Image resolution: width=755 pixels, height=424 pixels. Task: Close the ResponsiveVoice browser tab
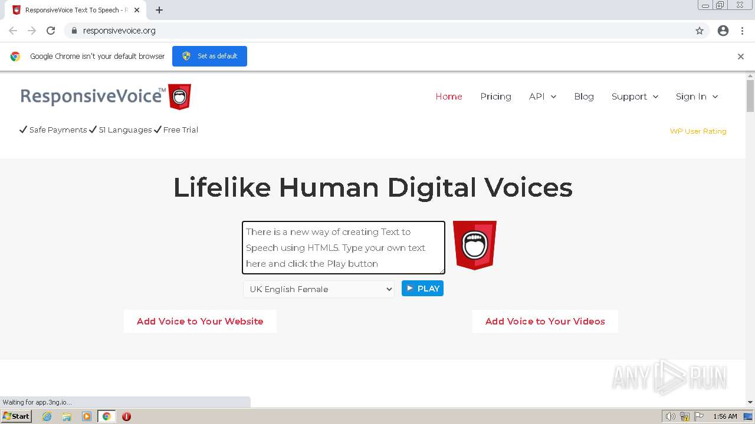tap(137, 10)
